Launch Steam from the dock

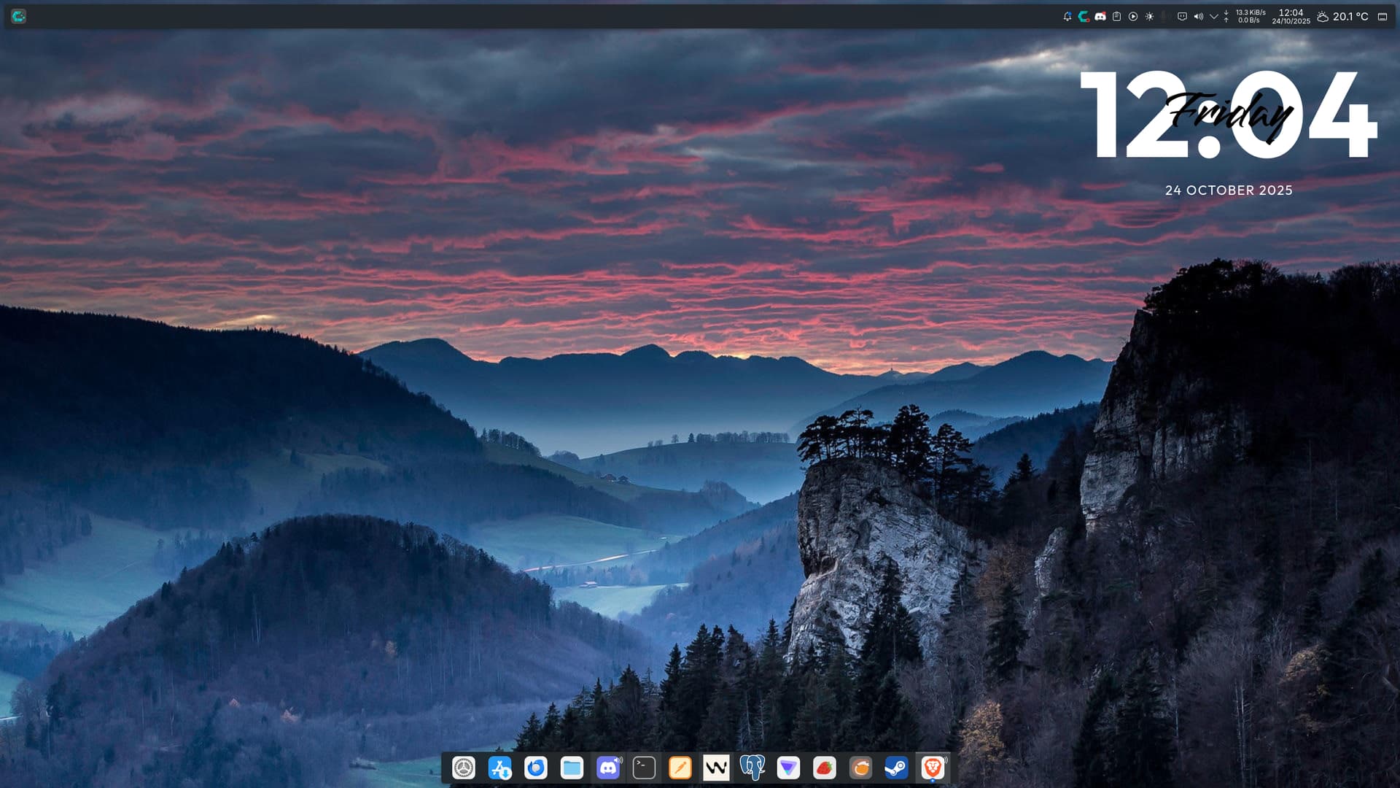pyautogui.click(x=896, y=768)
